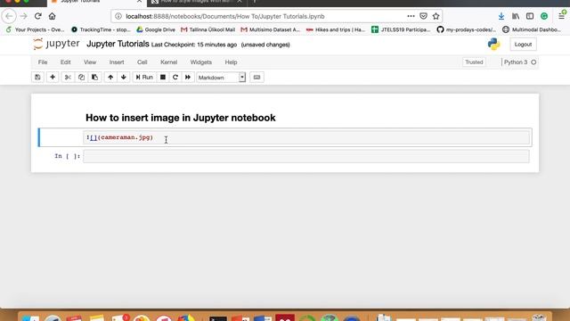
Task: Rename the notebook title Jupyter Tutorials
Action: point(118,44)
